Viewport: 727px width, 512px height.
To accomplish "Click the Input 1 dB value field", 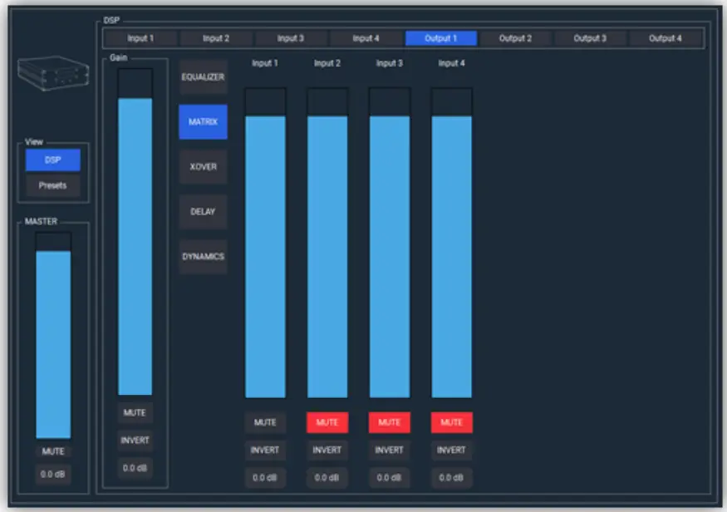I will (x=264, y=477).
